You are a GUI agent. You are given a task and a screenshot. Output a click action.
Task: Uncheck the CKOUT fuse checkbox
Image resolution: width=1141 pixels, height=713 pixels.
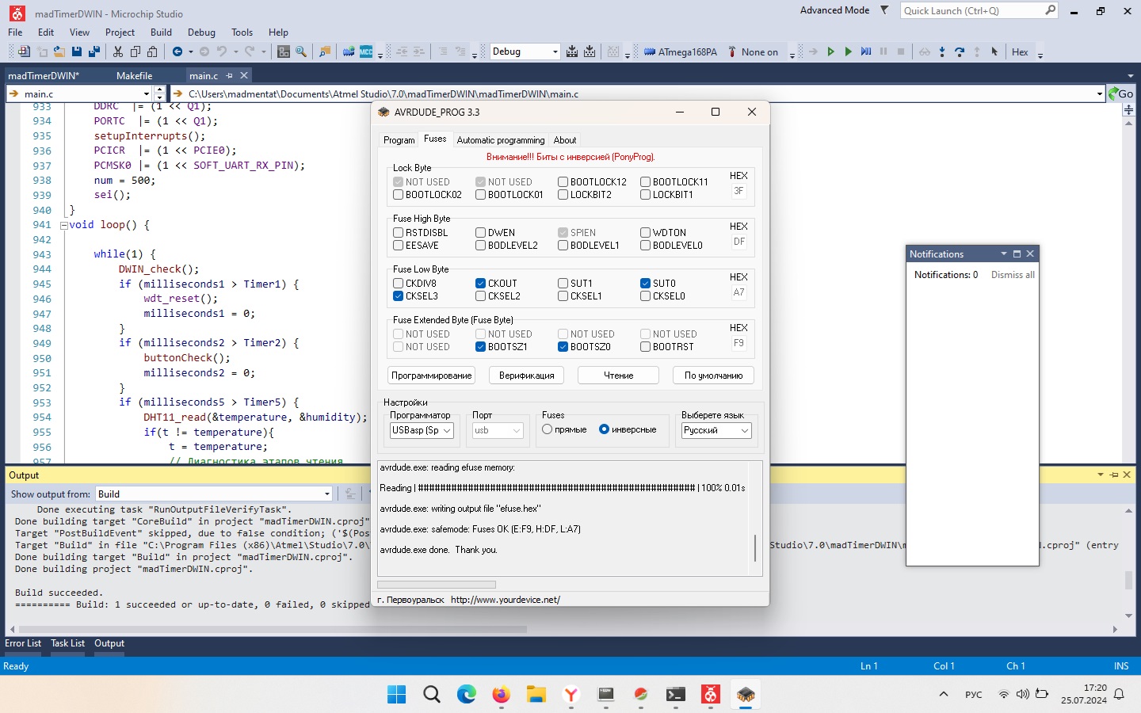[481, 284]
